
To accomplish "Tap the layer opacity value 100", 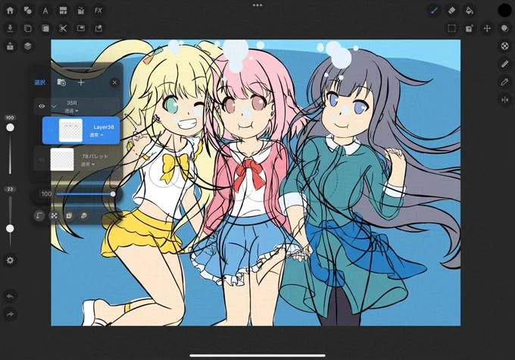I will (x=46, y=194).
